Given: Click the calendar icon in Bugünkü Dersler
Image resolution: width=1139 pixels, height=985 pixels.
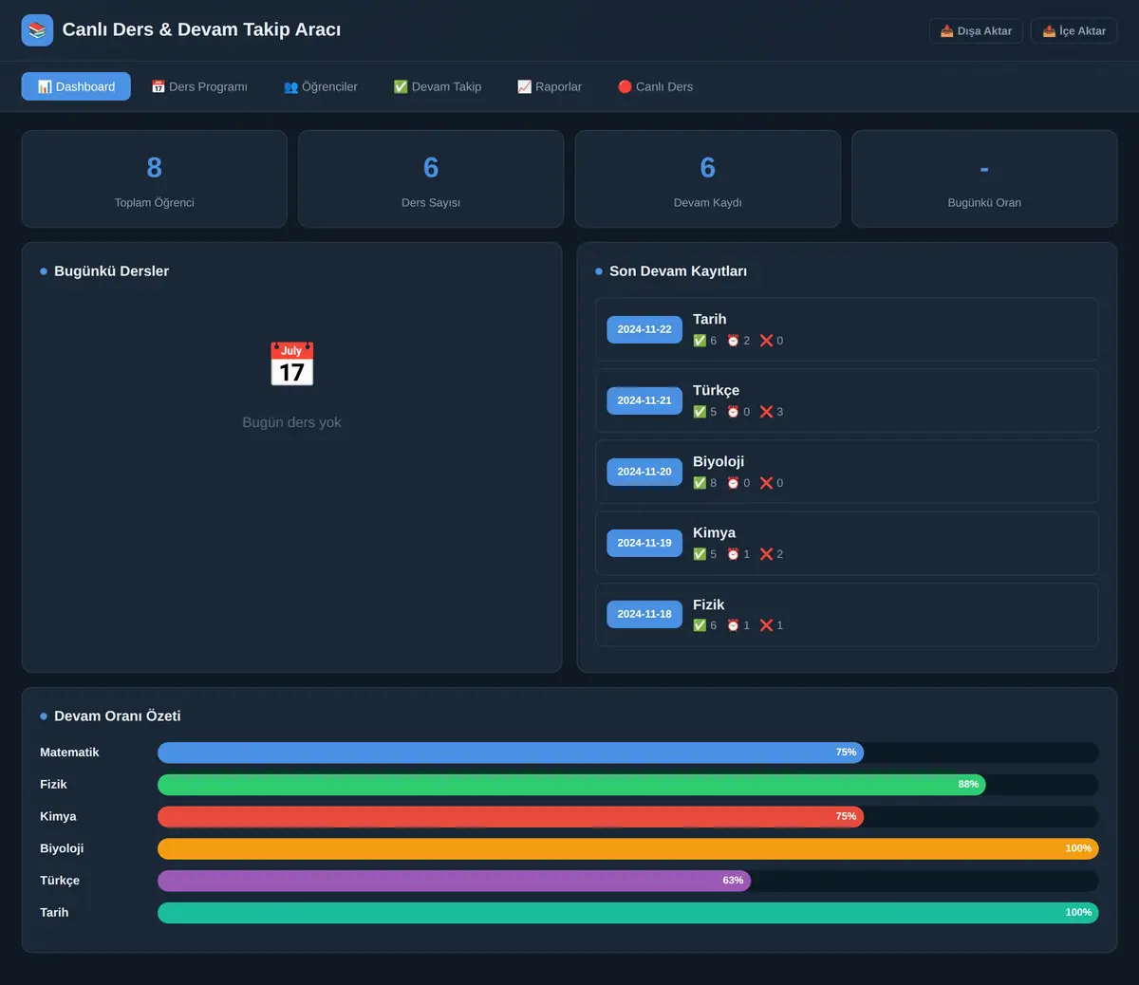Looking at the screenshot, I should point(291,364).
